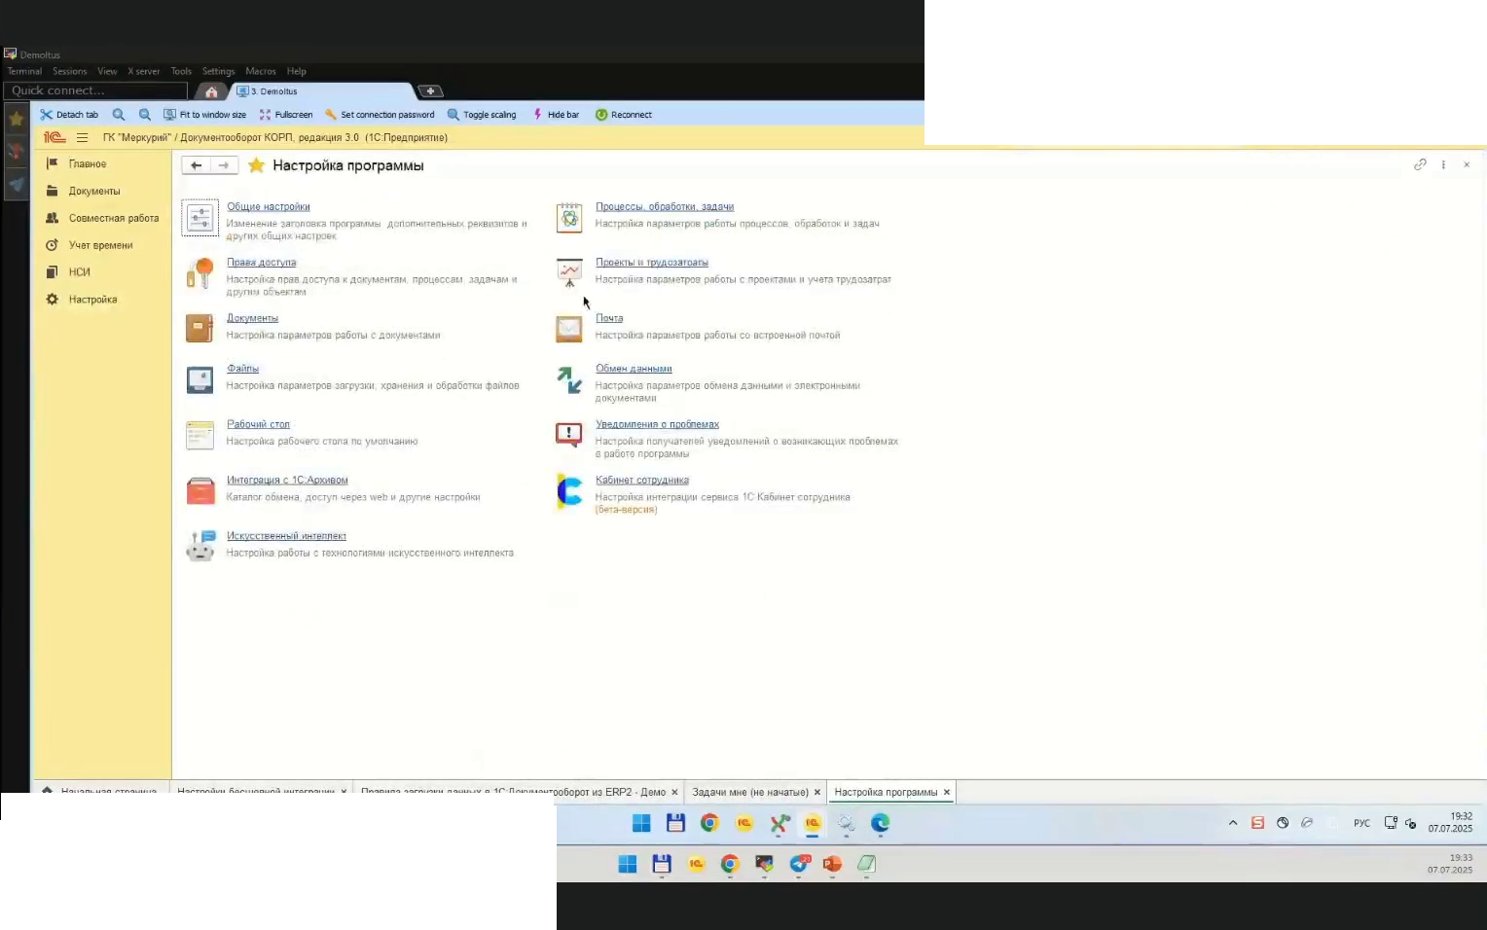Open the Файлы settings link
Viewport: 1487px width, 930px height.
coord(243,368)
